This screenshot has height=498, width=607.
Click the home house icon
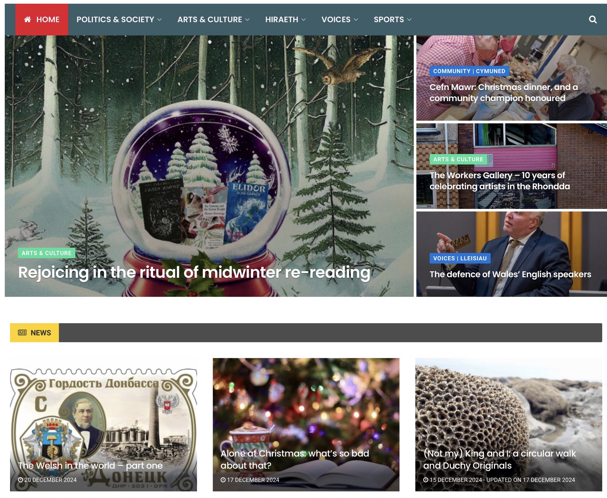coord(28,19)
